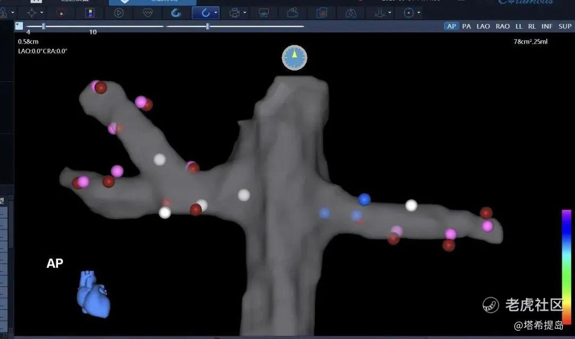Select the INF view button
This screenshot has height=339, width=575.
547,27
